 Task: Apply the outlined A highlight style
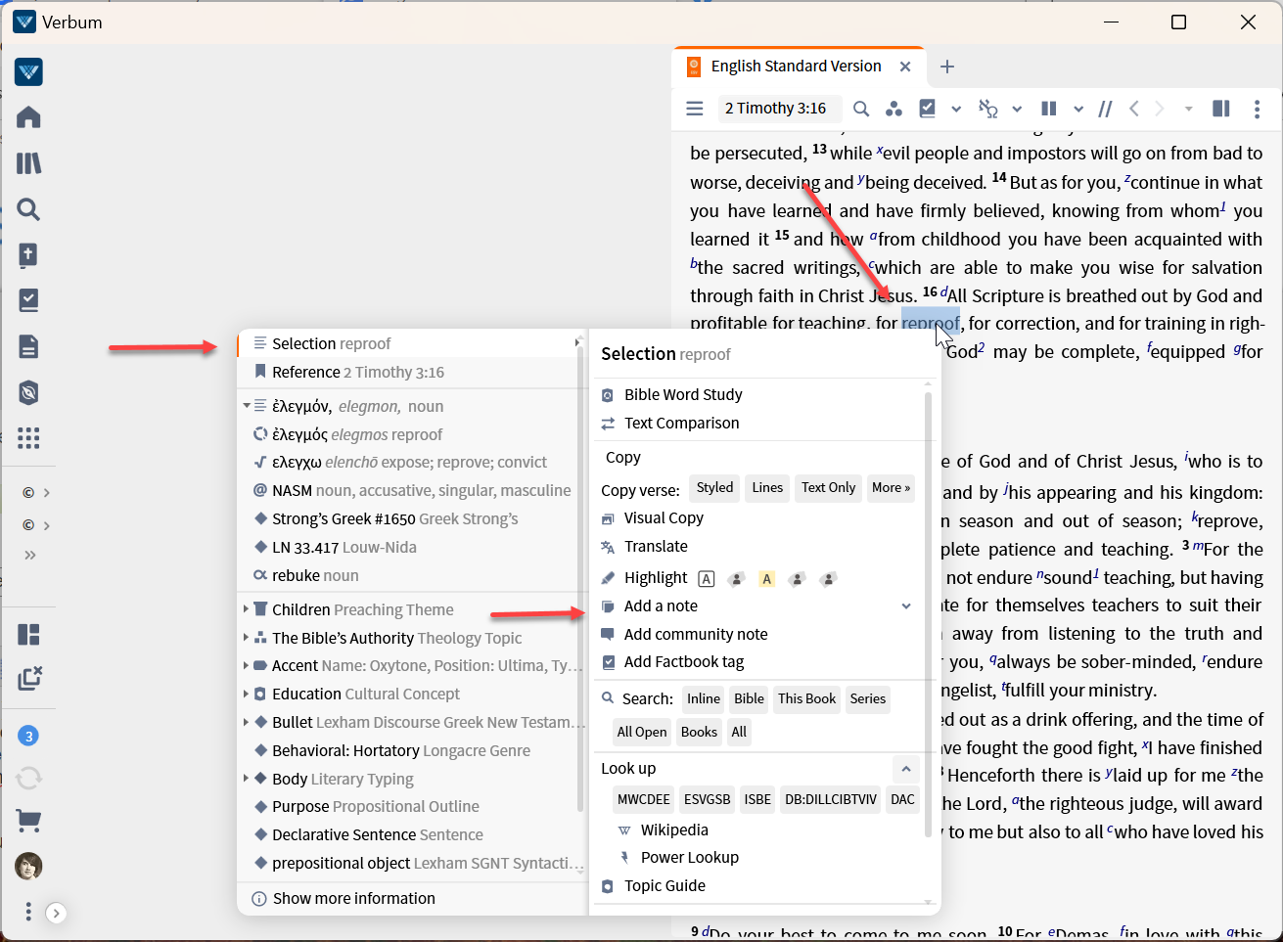pyautogui.click(x=707, y=579)
